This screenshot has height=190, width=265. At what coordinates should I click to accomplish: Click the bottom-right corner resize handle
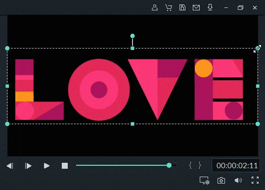point(258,124)
